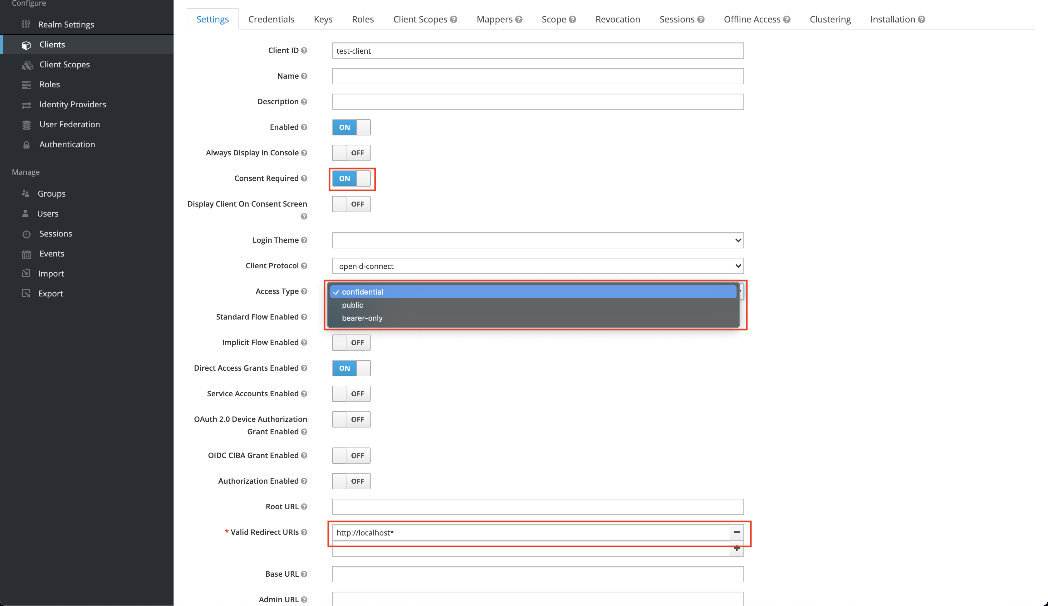1048x606 pixels.
Task: Enable Implicit Flow
Action: tap(351, 342)
